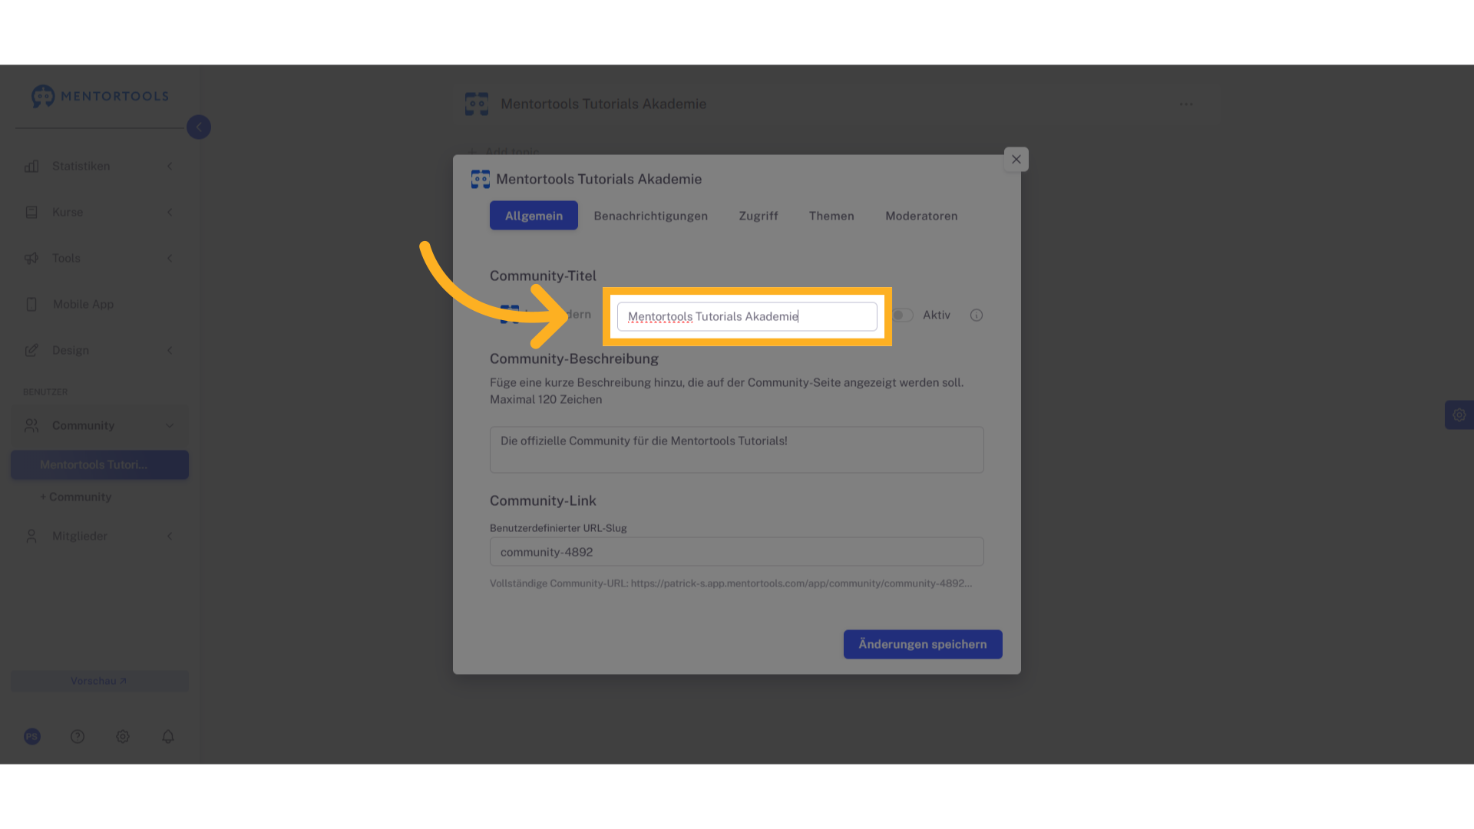The width and height of the screenshot is (1474, 829).
Task: Click the Mentortools logo in sidebar
Action: 100,96
